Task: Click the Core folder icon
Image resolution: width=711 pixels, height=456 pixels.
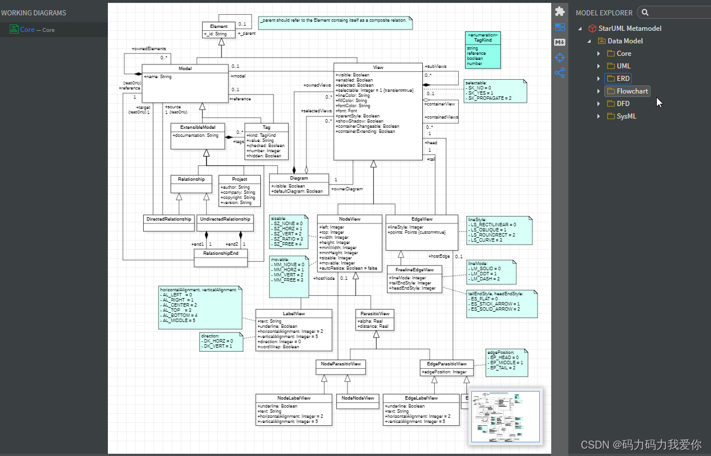Action: coord(611,54)
